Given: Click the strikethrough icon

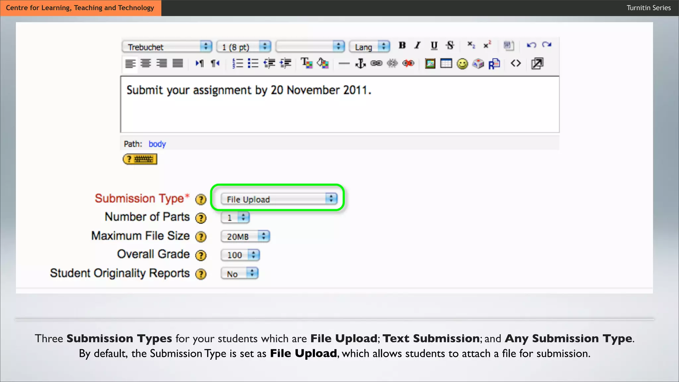Looking at the screenshot, I should pyautogui.click(x=450, y=45).
